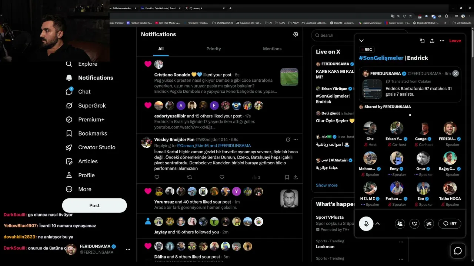Image resolution: width=474 pixels, height=266 pixels.
Task: Open football pitch thumbnail in Cristiano Ronaldo notification
Action: [289, 77]
